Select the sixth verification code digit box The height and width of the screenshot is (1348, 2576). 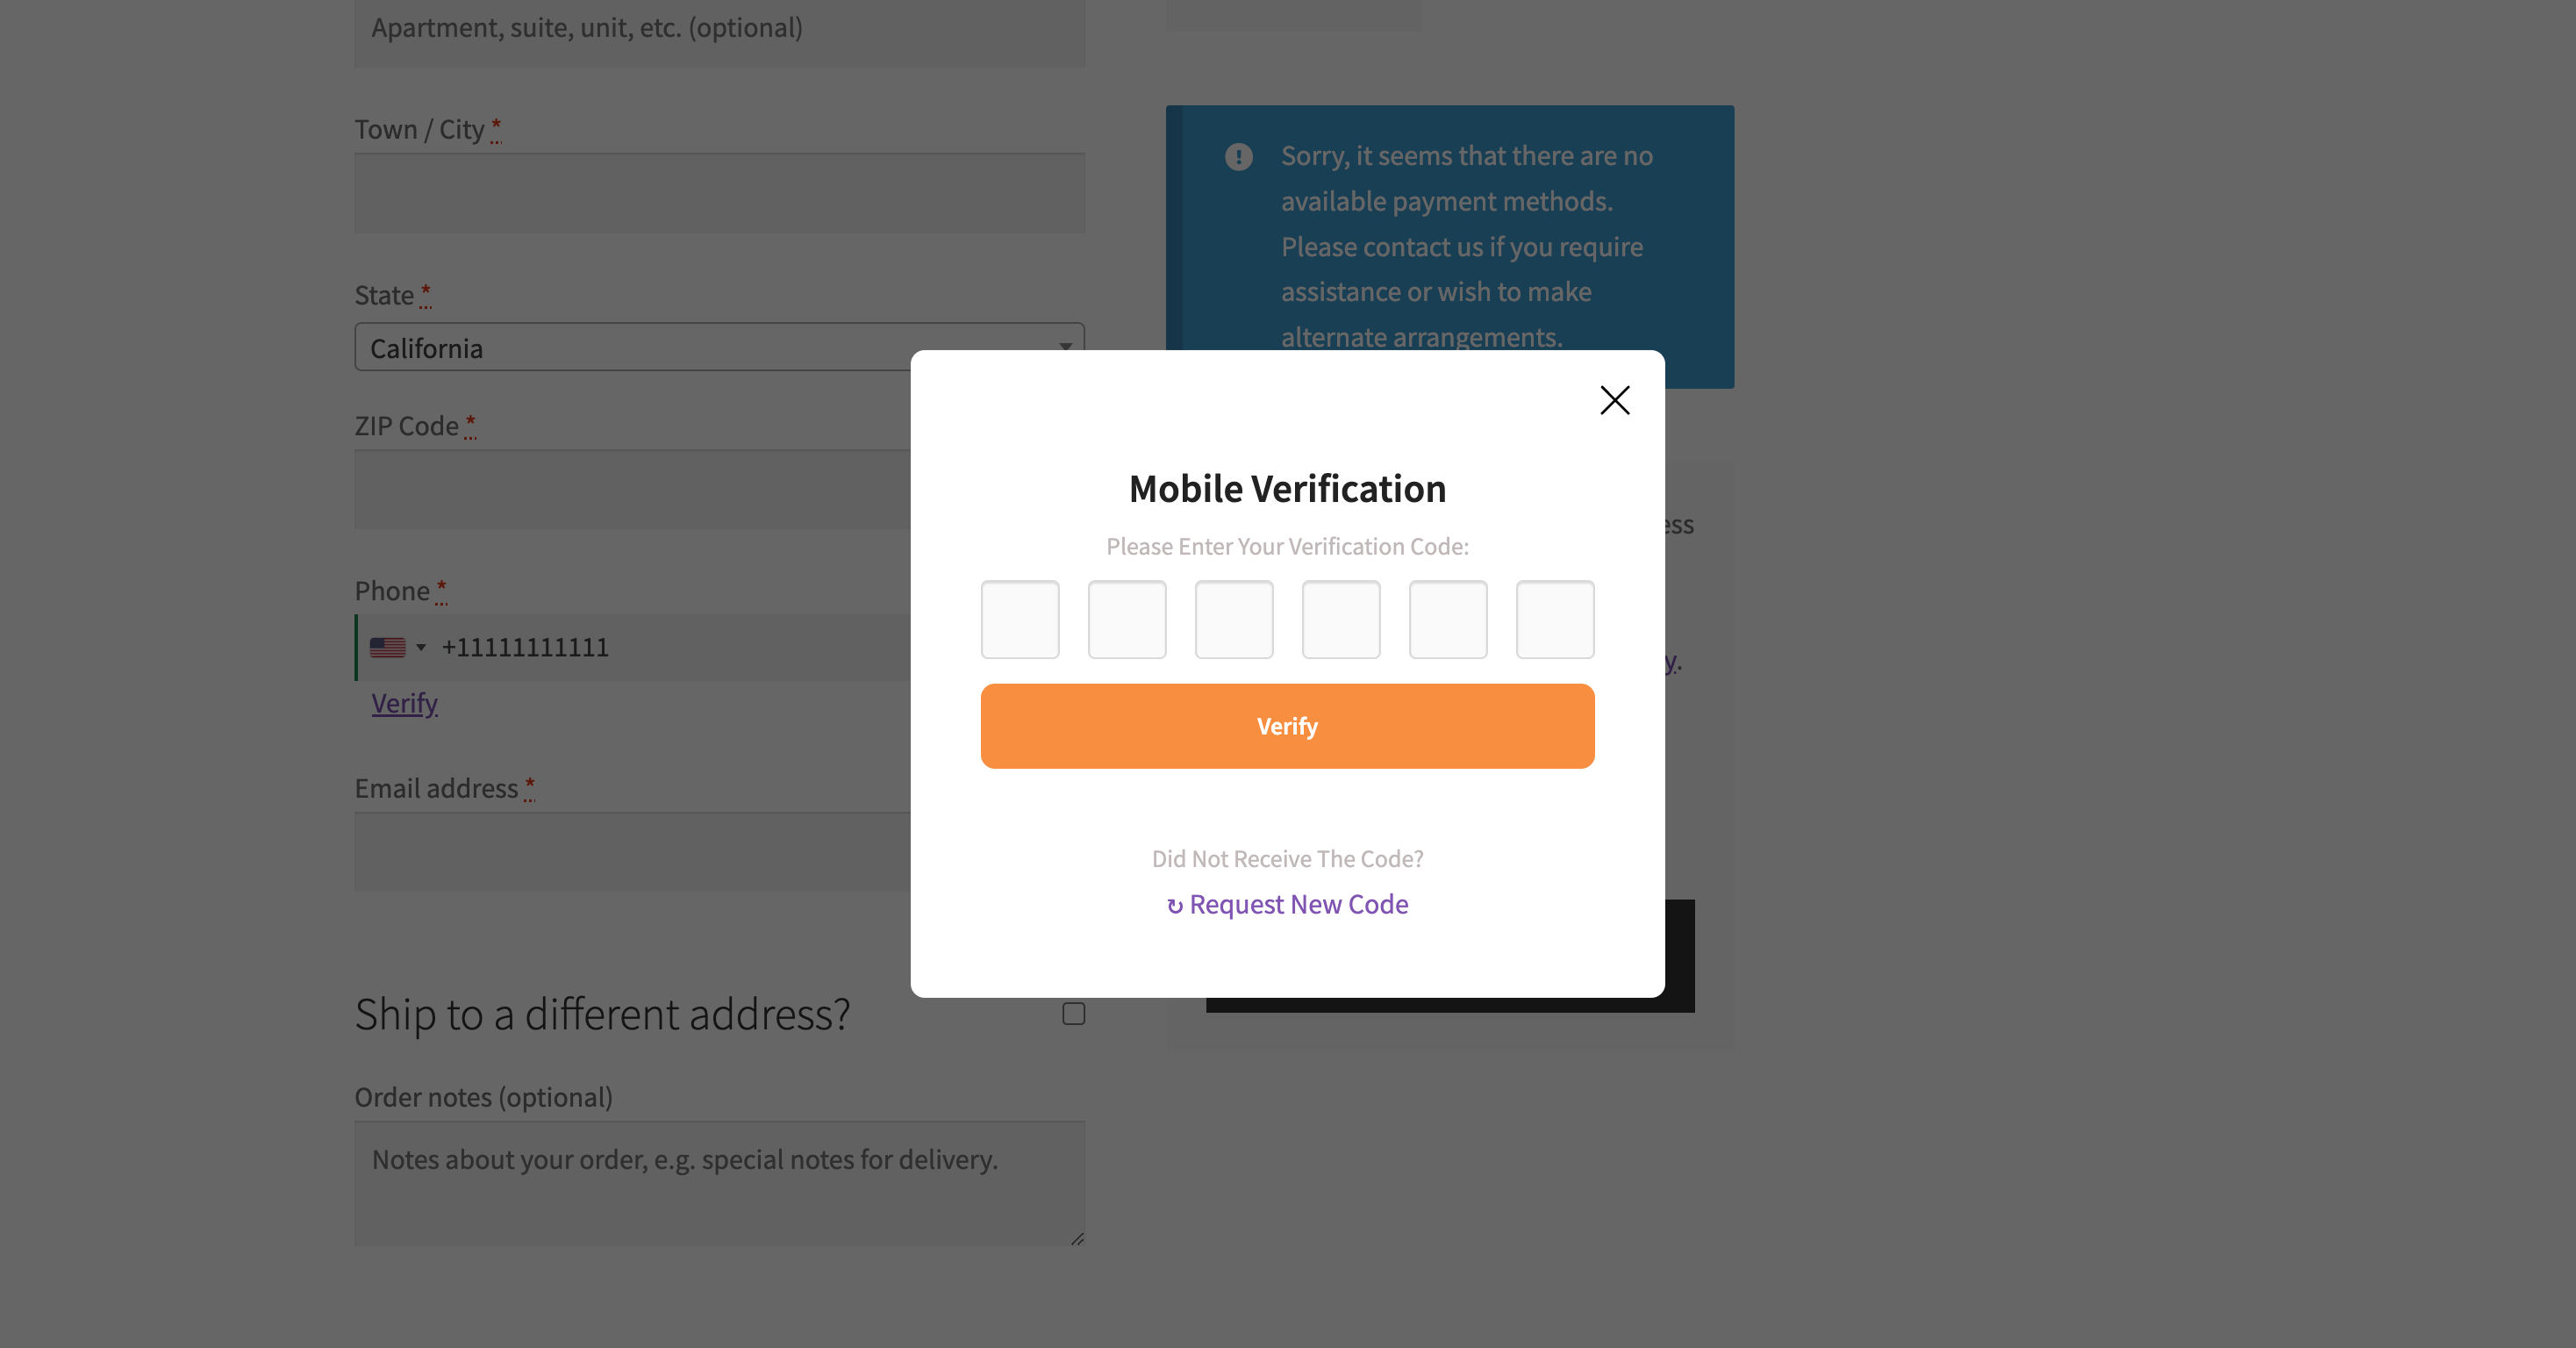click(x=1555, y=620)
